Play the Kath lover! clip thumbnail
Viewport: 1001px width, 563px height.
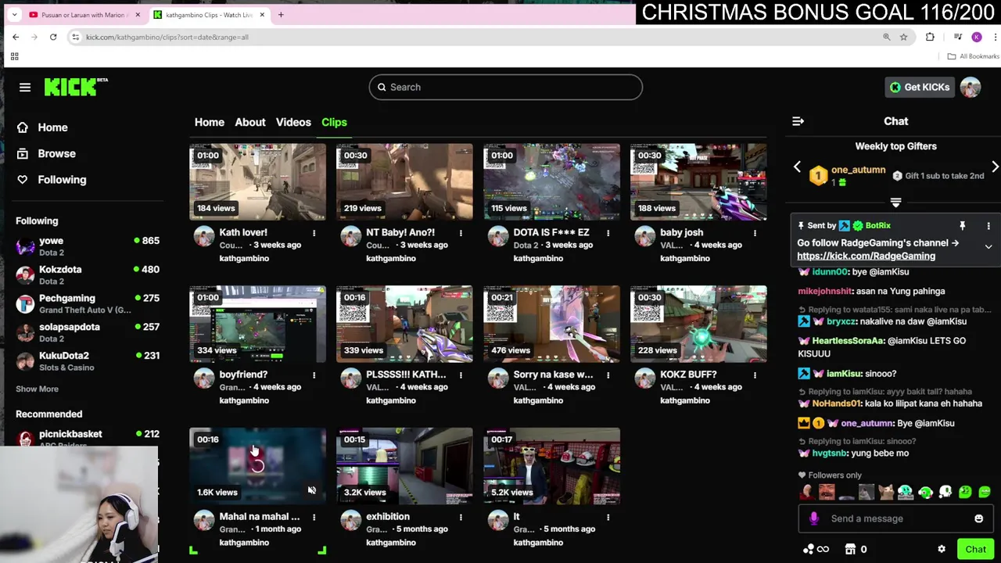pyautogui.click(x=257, y=182)
